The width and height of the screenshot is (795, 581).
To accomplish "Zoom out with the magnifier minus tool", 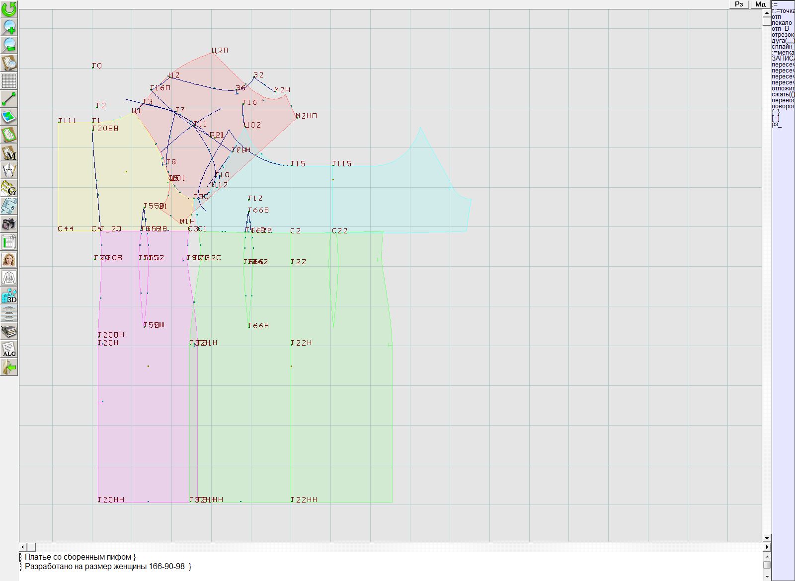I will 9,45.
